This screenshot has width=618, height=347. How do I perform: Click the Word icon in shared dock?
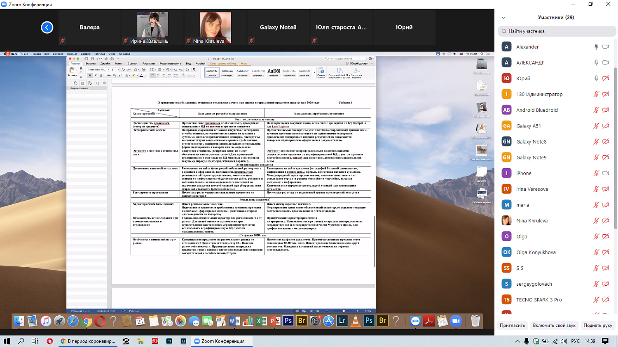(234, 321)
